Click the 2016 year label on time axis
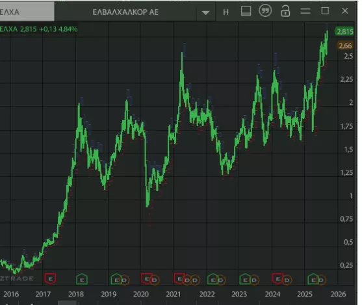This screenshot has width=362, height=305. tap(11, 294)
